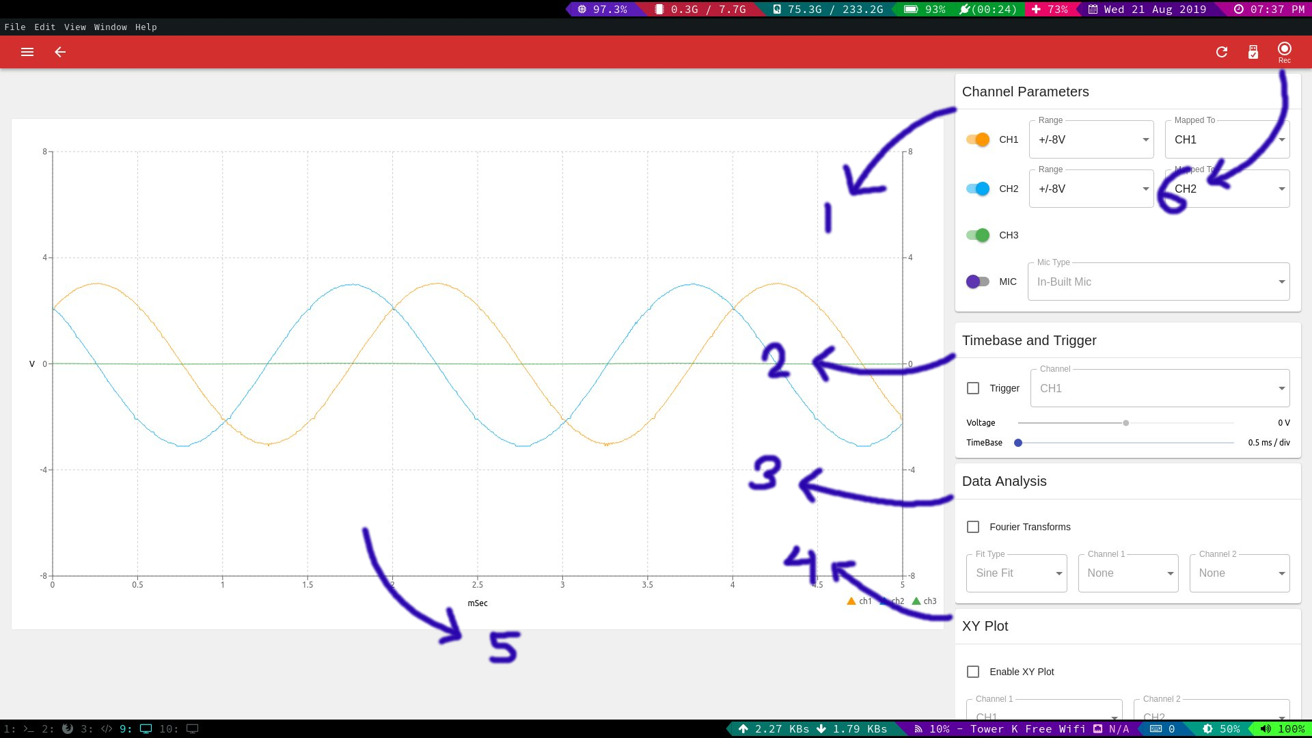The image size is (1312, 738).
Task: Open the CH1 Range dropdown
Action: (x=1091, y=139)
